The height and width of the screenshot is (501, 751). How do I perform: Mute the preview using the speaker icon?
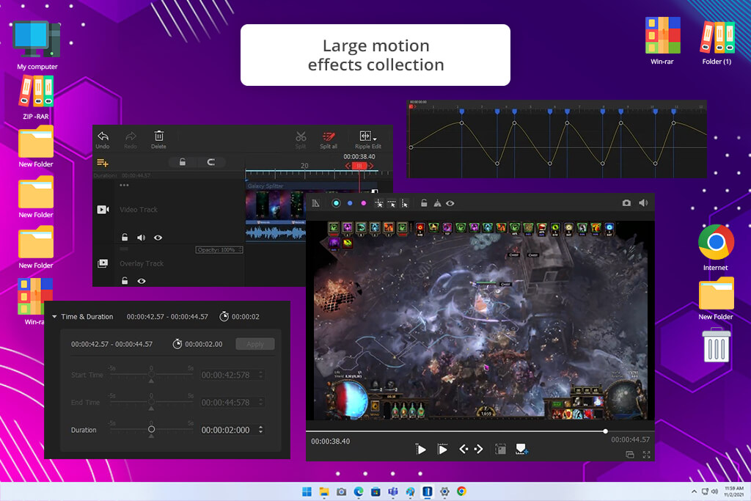(x=643, y=203)
